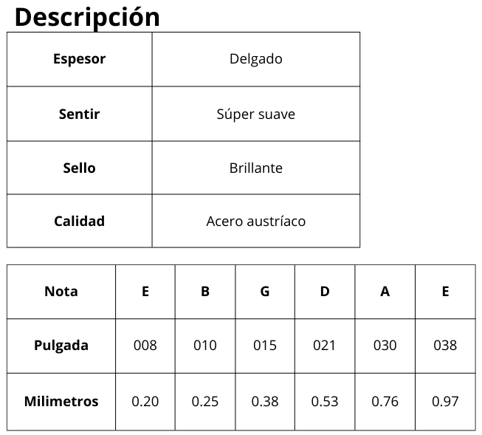Select the 038 gauge cell
Image resolution: width=482 pixels, height=435 pixels.
(x=445, y=345)
